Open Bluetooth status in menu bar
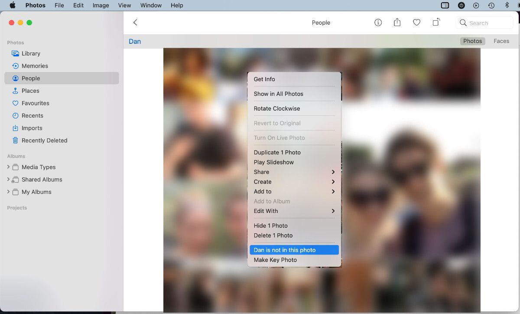 point(507,5)
